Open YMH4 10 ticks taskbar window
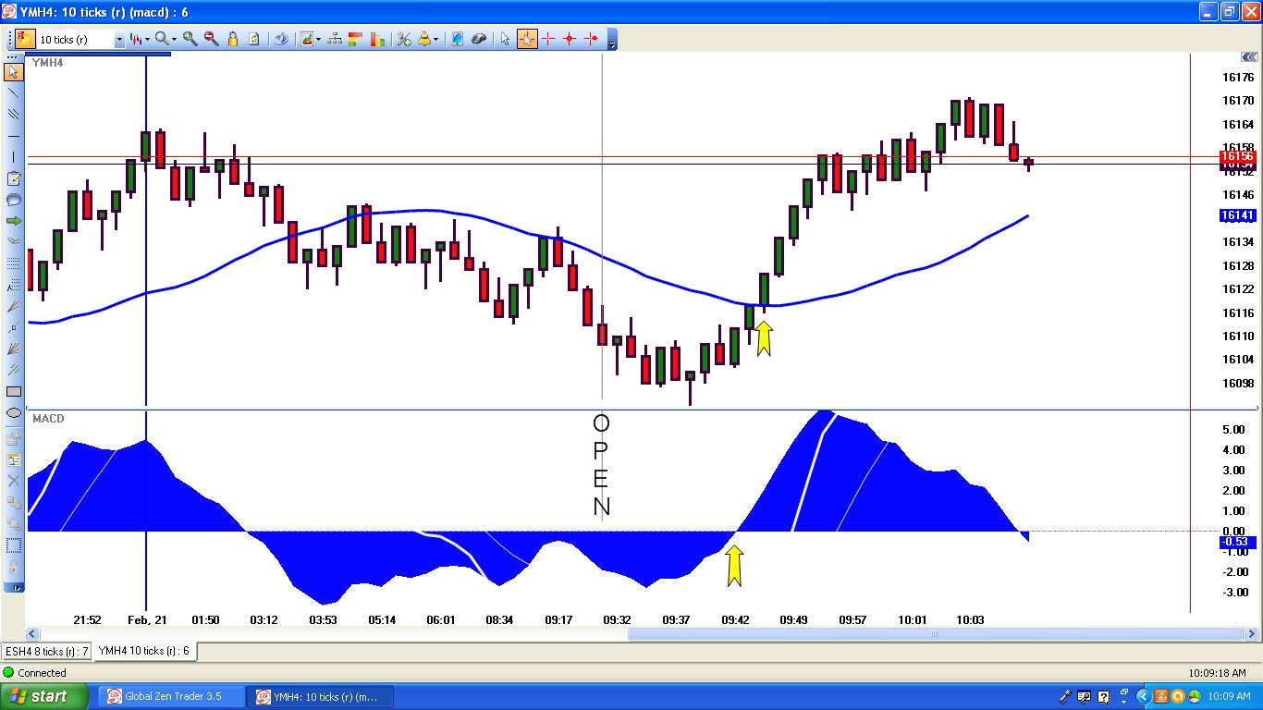Screen dimensions: 1263x710 pos(322,696)
